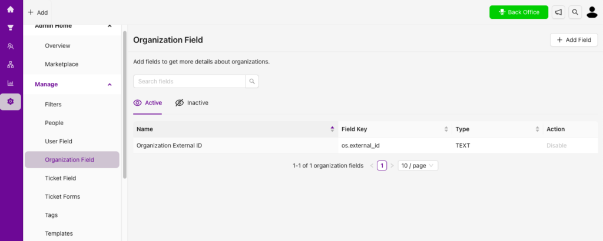This screenshot has width=603, height=241.
Task: Open the user profile avatar
Action: click(592, 12)
